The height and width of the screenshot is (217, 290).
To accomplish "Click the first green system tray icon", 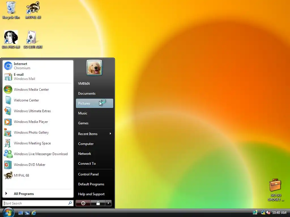I will pyautogui.click(x=255, y=212).
